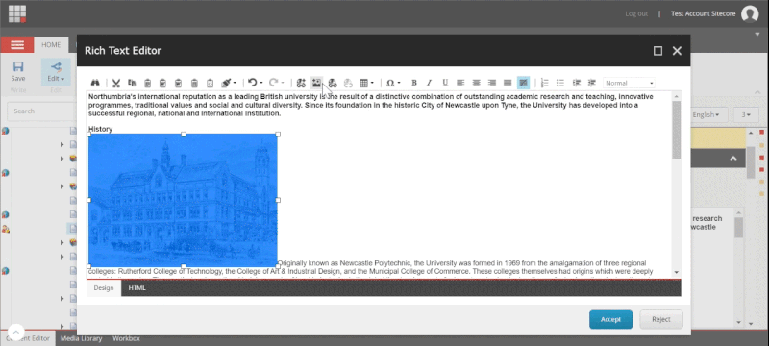Select the blue-highlighted building image
The width and height of the screenshot is (769, 346).
point(183,200)
